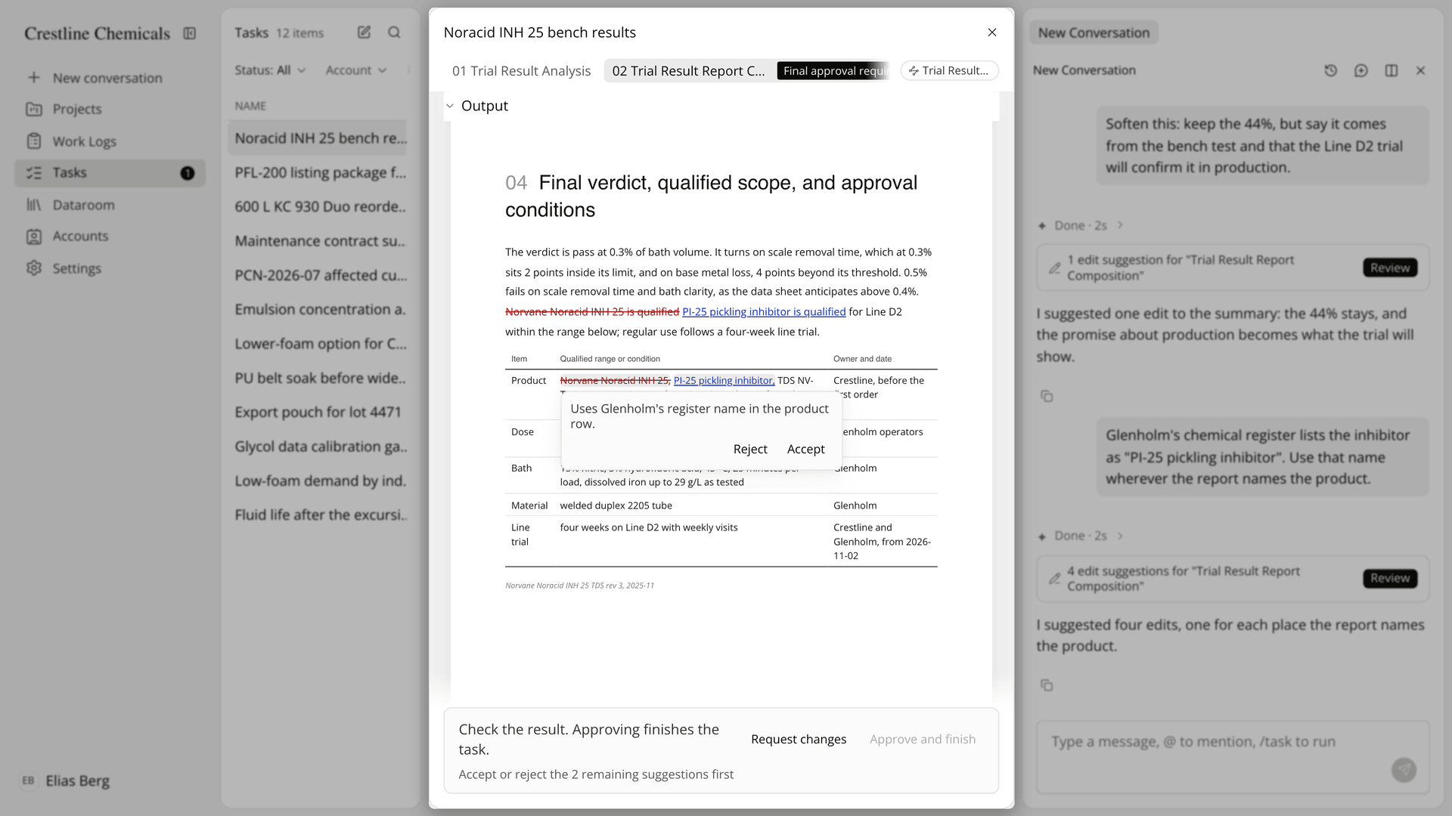Reject the product row suggestion
This screenshot has height=816, width=1452.
click(750, 449)
